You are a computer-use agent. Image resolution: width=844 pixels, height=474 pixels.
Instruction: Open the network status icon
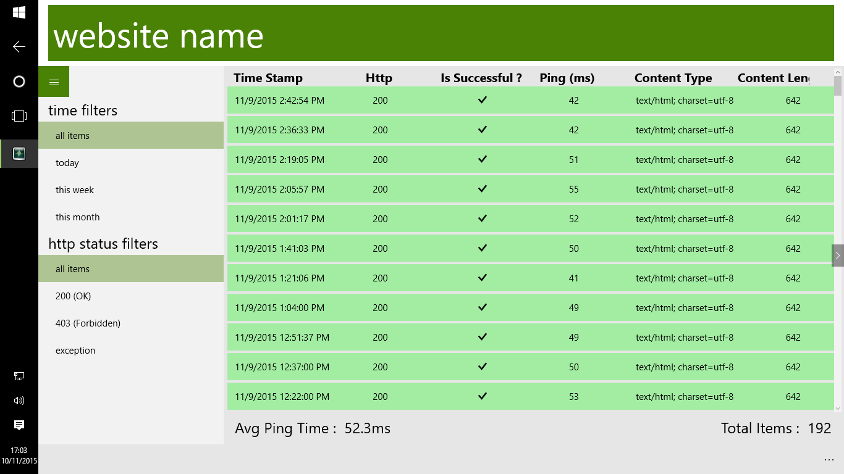19,376
